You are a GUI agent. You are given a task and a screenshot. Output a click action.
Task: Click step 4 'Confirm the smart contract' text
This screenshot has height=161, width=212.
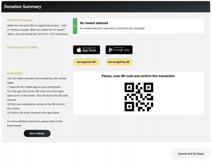click(33, 113)
